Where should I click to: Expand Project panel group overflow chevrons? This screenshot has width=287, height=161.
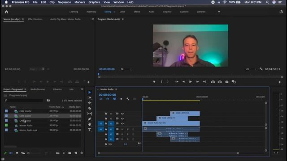click(82, 89)
